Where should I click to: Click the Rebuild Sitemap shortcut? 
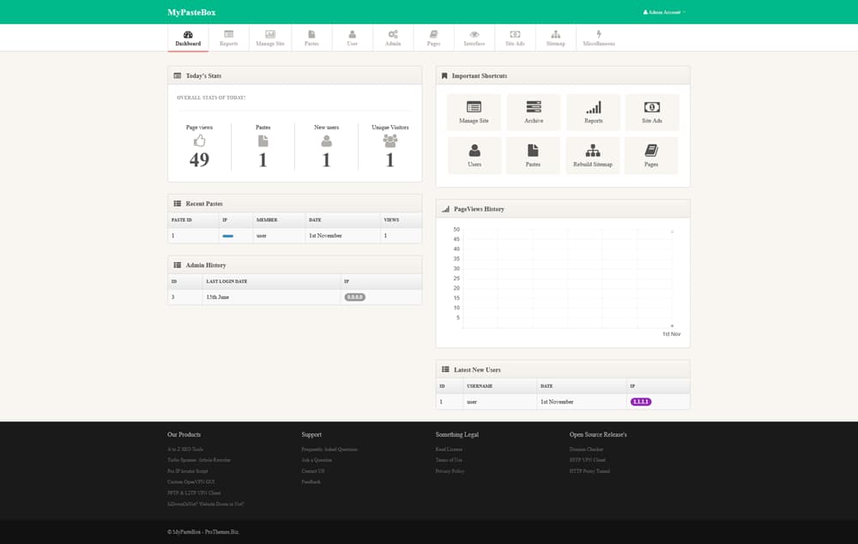click(x=593, y=155)
